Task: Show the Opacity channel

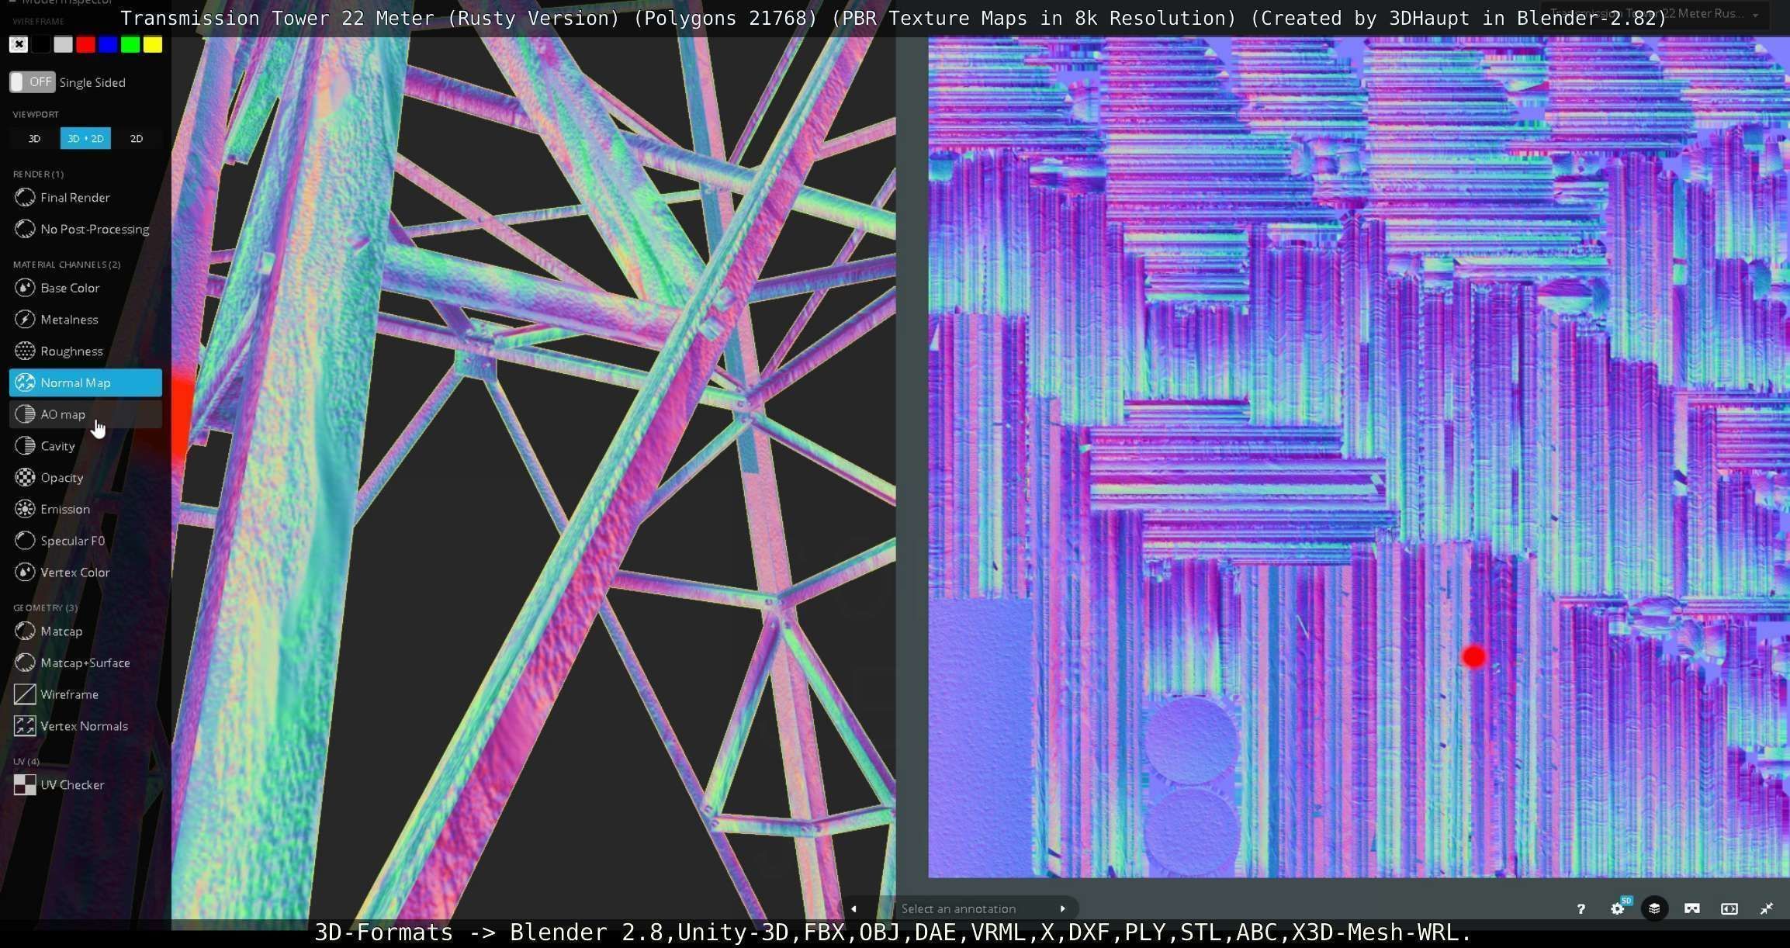Action: tap(85, 478)
